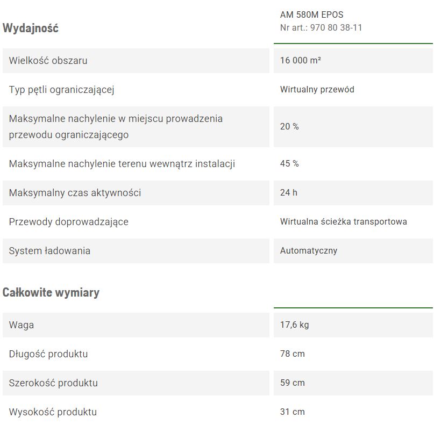This screenshot has height=425, width=434.
Task: Select the Automatyczny value
Action: coord(308,251)
